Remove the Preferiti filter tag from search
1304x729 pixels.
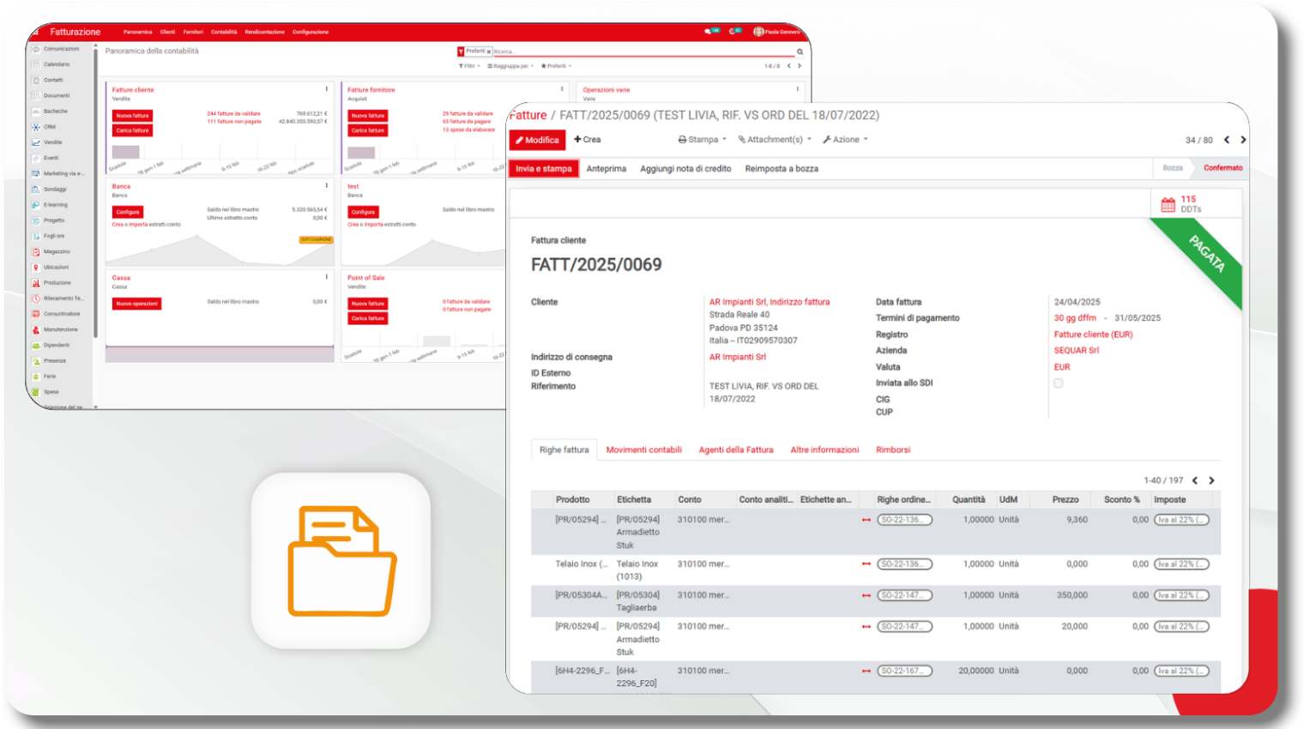click(488, 51)
